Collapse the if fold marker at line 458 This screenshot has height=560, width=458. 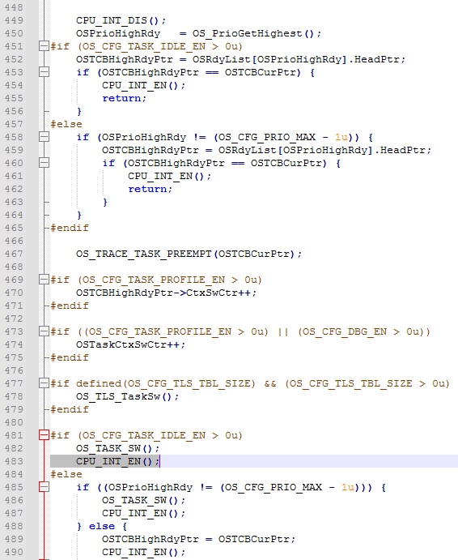44,137
